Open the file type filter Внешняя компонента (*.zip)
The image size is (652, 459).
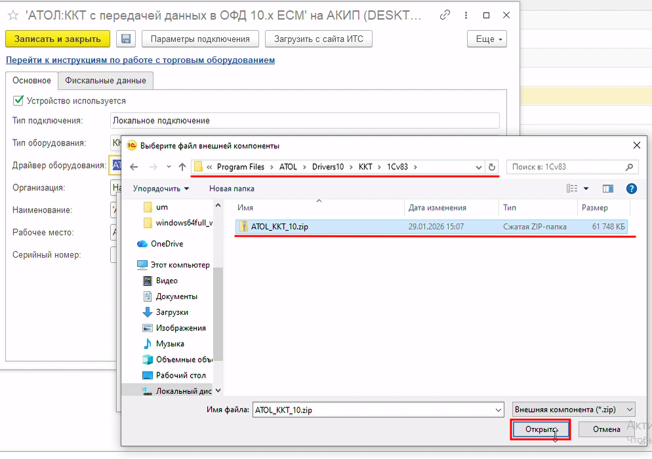(573, 410)
